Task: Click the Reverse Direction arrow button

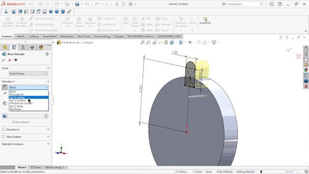Action: [5, 87]
